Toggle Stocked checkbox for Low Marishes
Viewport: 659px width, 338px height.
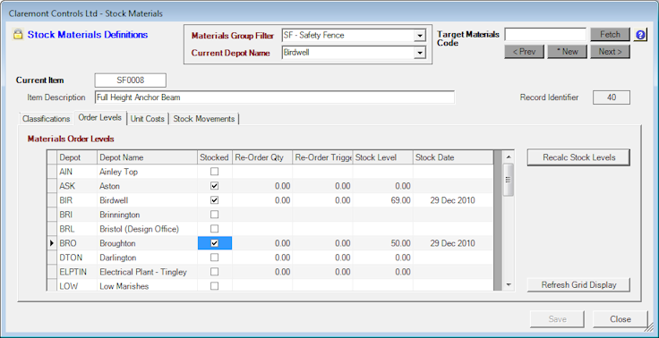(x=214, y=286)
